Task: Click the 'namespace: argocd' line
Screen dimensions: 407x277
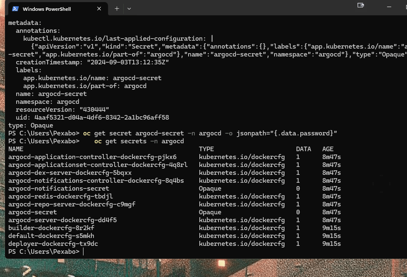Action: tap(47, 102)
